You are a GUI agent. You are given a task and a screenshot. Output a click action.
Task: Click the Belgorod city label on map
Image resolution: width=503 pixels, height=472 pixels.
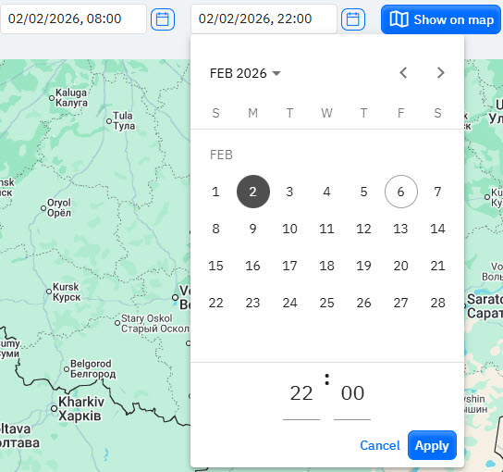coord(92,368)
